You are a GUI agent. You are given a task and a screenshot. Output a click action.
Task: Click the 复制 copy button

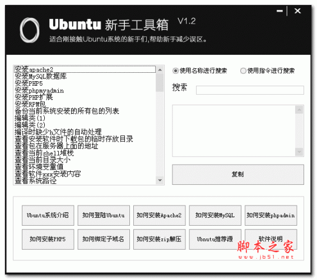238,174
